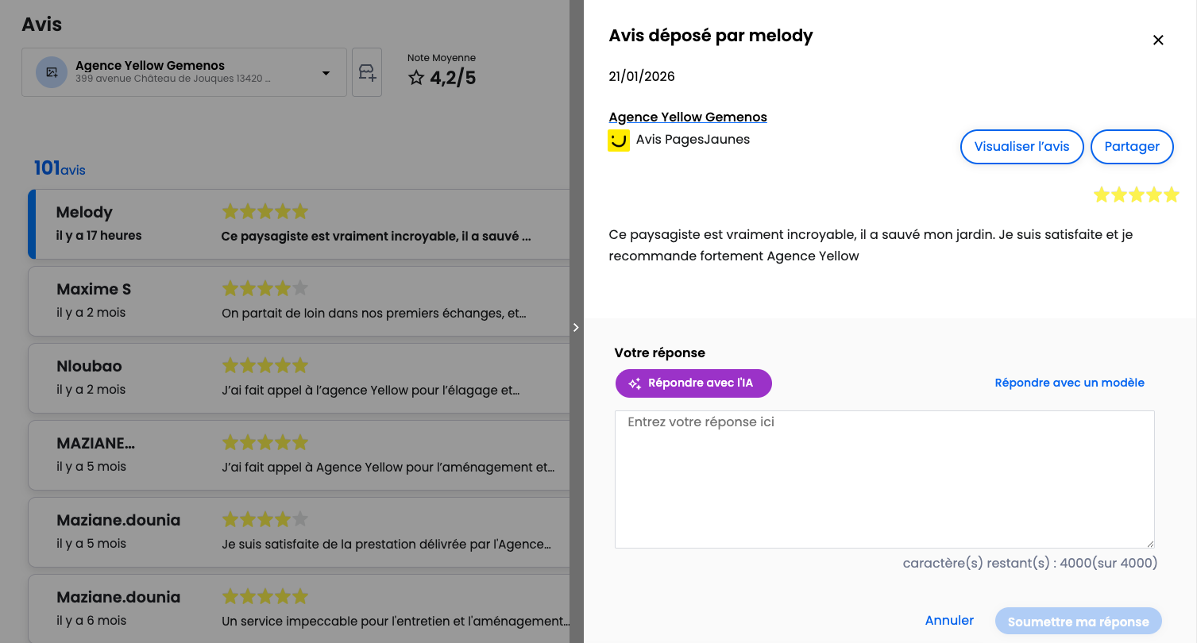The width and height of the screenshot is (1197, 643).
Task: Click Répondre avec un modèle link
Action: (x=1069, y=383)
